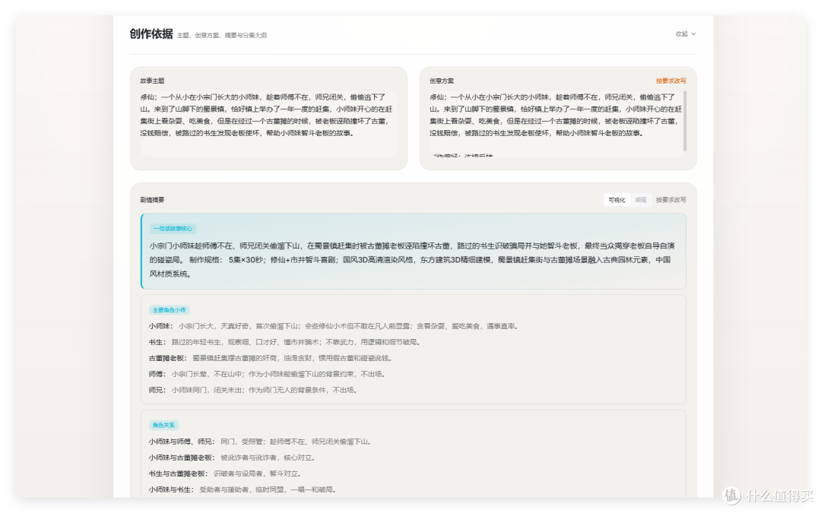The height and width of the screenshot is (513, 821).
Task: Click the 创意方案 card's vertical scrollbar
Action: (685, 121)
